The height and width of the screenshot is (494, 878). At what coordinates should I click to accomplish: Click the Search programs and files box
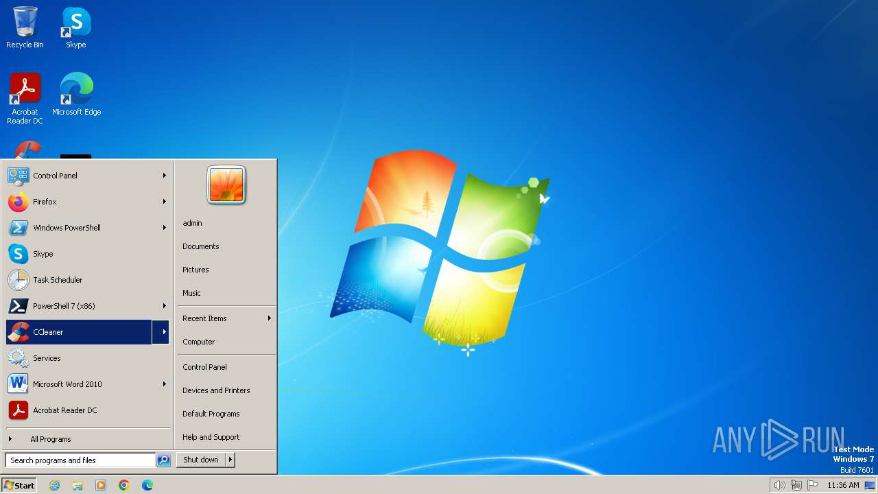click(81, 460)
